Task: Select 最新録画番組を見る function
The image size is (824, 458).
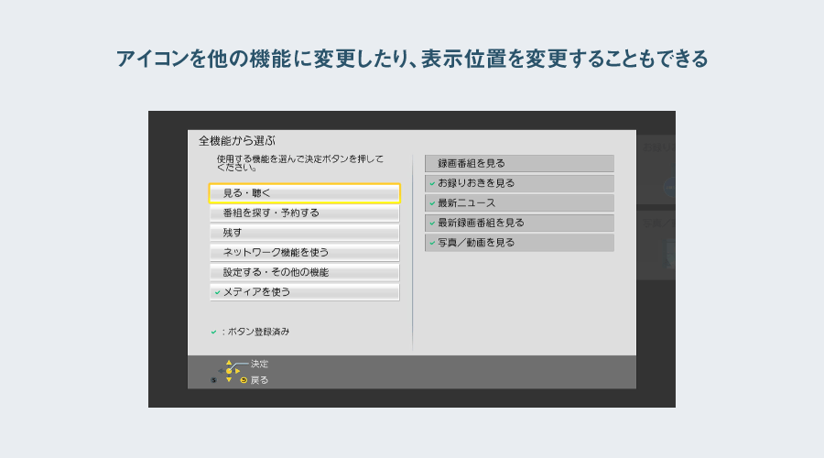Action: coord(519,223)
